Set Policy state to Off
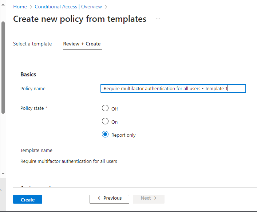The height and width of the screenshot is (212, 257). tap(105, 108)
